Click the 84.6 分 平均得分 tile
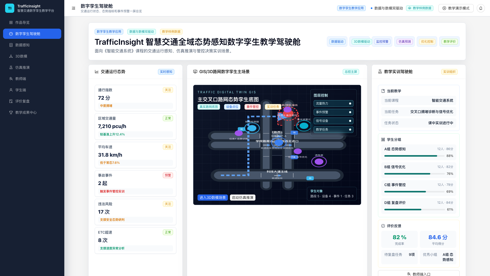 (438, 239)
